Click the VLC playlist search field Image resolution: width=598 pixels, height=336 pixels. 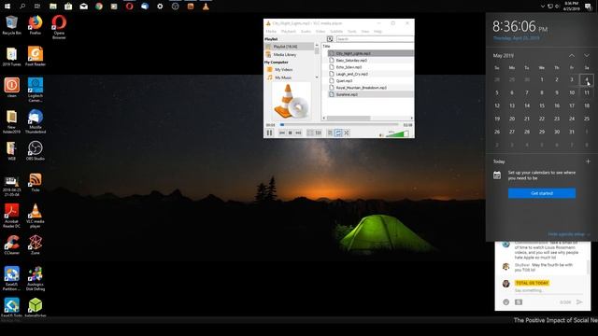click(375, 39)
